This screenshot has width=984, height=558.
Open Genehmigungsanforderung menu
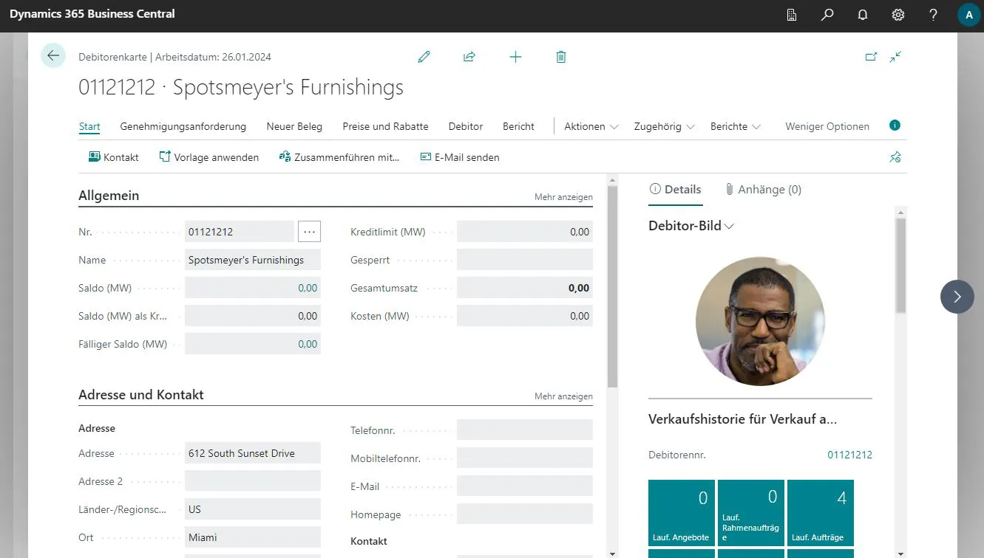coord(183,126)
